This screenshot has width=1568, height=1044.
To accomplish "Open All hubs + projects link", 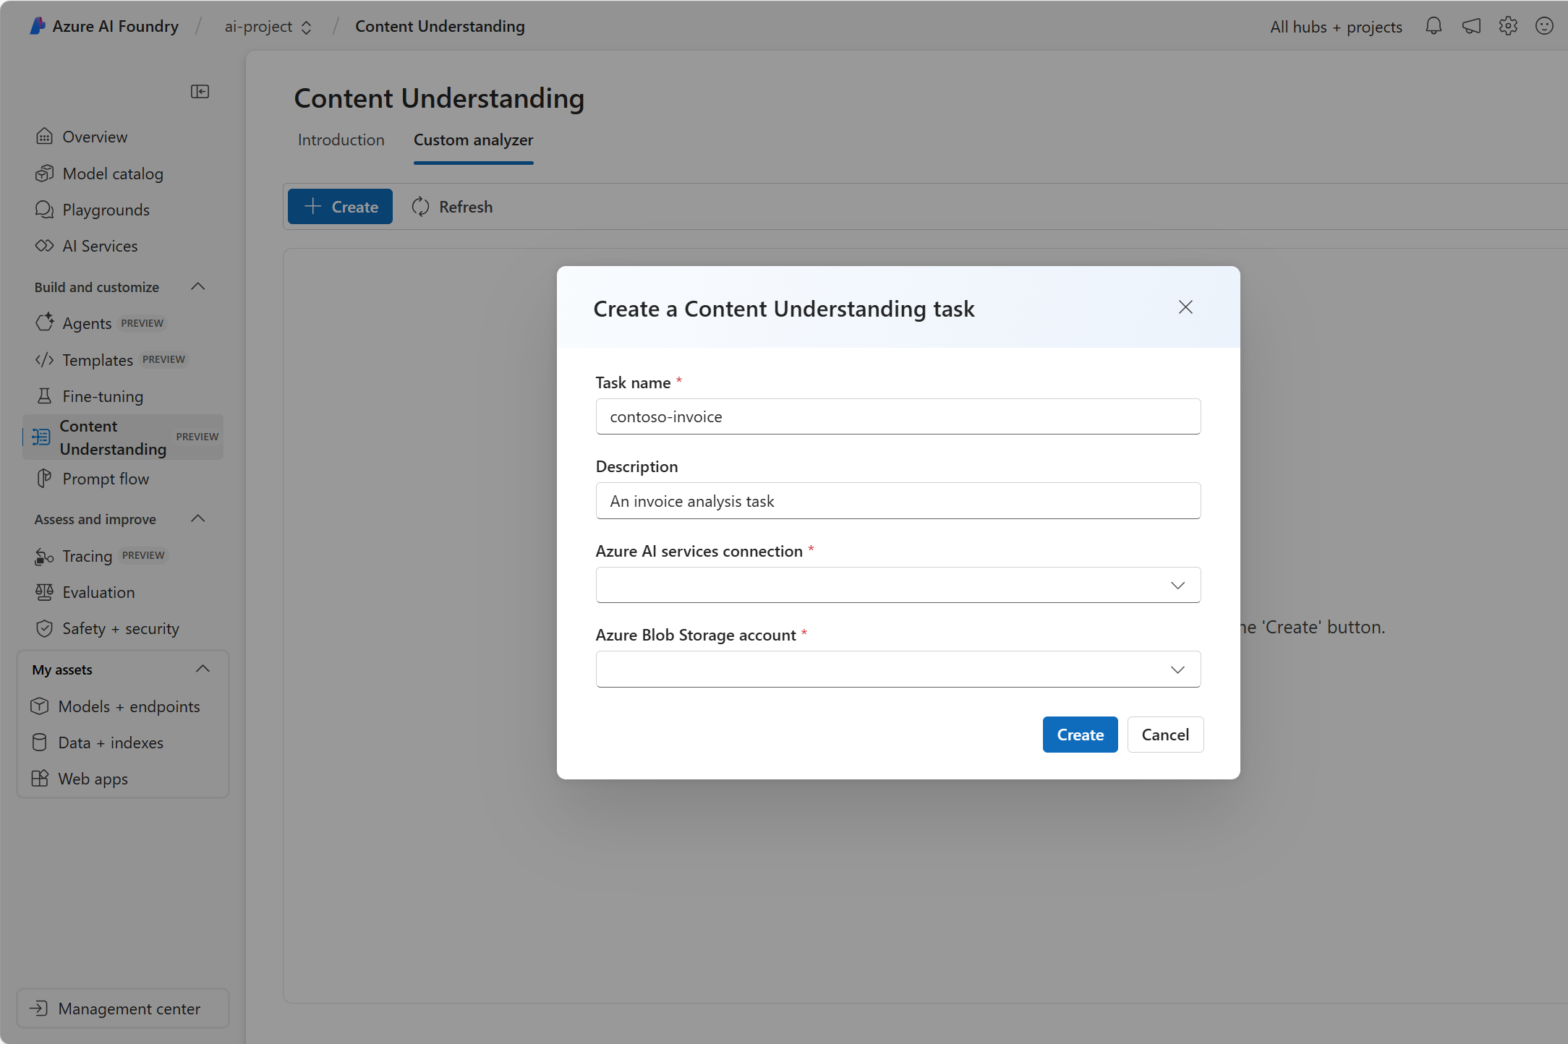I will coord(1337,27).
